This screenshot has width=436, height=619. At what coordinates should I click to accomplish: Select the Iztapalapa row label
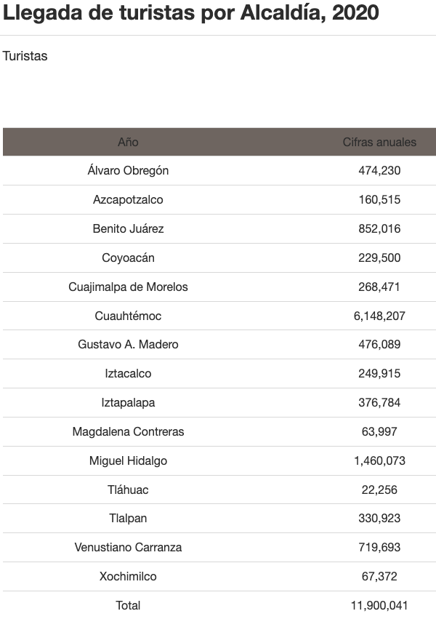tap(128, 402)
